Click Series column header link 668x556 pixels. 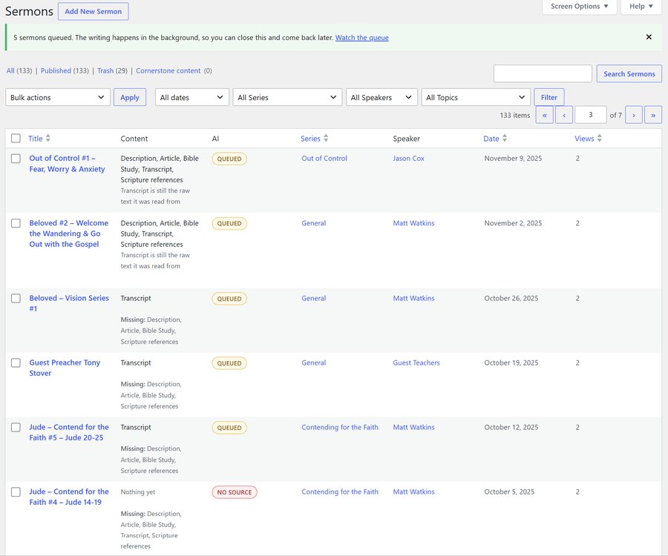click(x=310, y=138)
